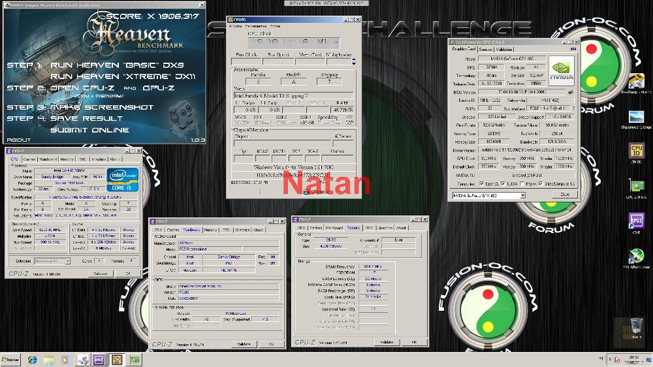Toggle the PhysX checkbox in GPU-Z
This screenshot has height=367, width=653.
pos(522,183)
